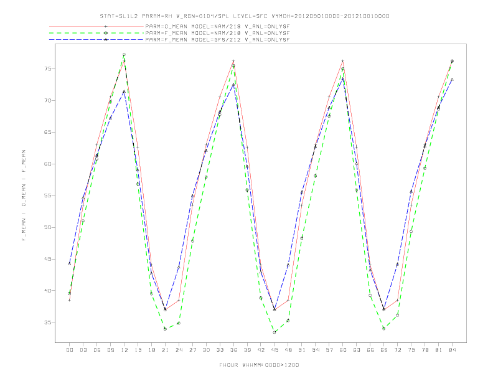Click forecast hour tick 15 on x-axis
The height and width of the screenshot is (381, 493).
tap(138, 350)
